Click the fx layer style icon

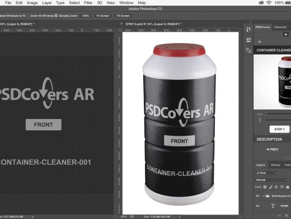point(287,216)
